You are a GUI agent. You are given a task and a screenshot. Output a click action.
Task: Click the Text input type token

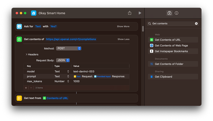pyautogui.click(x=38, y=26)
